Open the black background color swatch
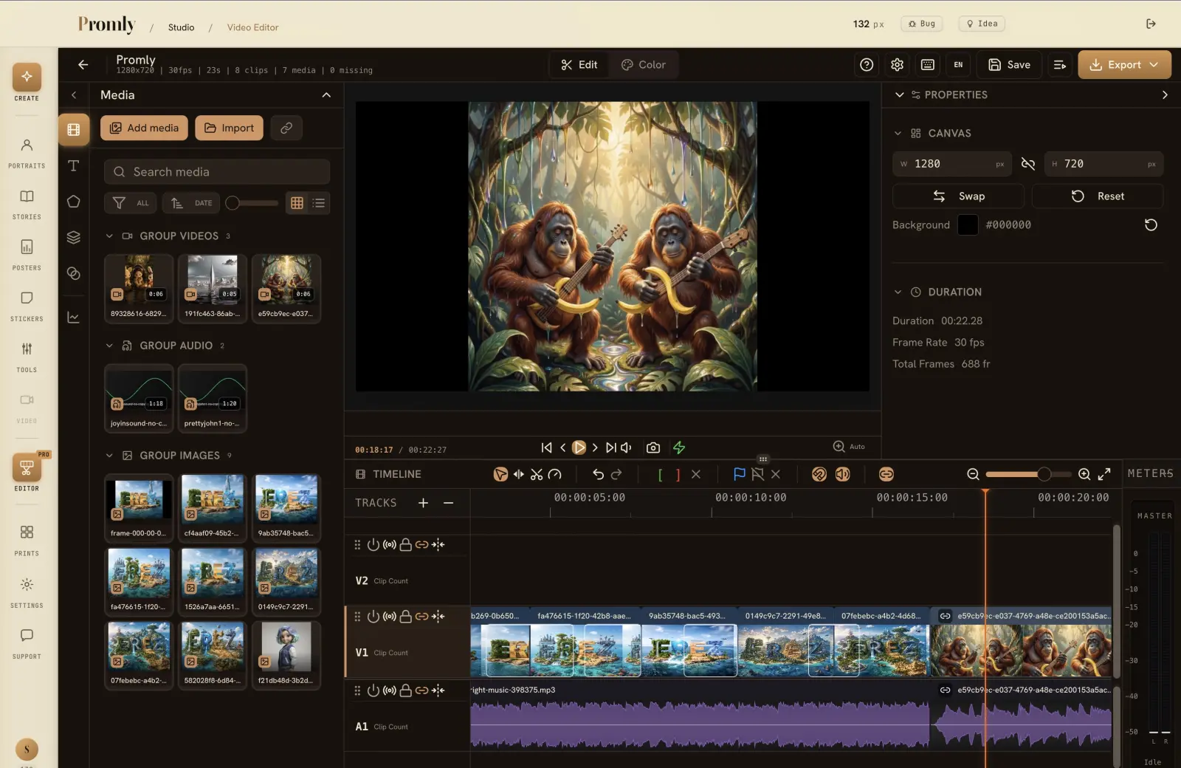 point(968,225)
